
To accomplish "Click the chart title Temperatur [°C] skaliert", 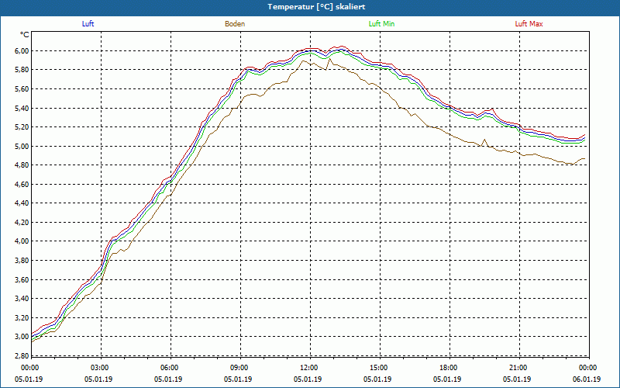I will point(316,7).
